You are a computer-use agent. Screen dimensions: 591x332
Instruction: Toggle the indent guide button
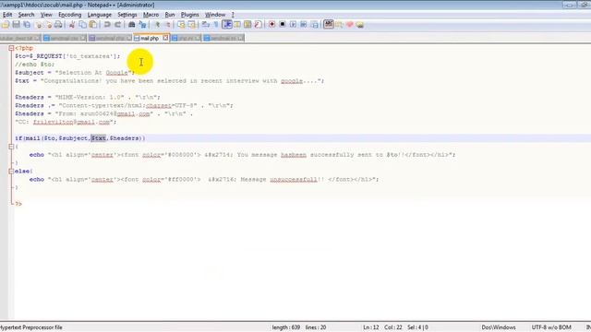pos(227,25)
